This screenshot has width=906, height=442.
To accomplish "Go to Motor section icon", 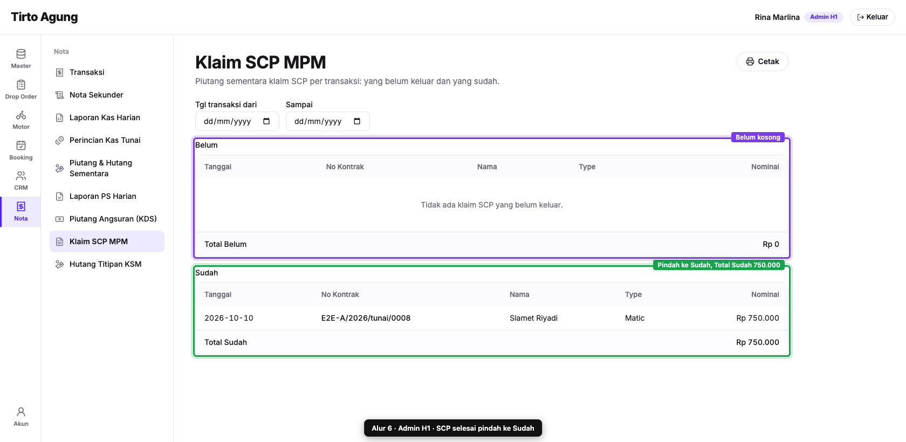I will coord(21,115).
